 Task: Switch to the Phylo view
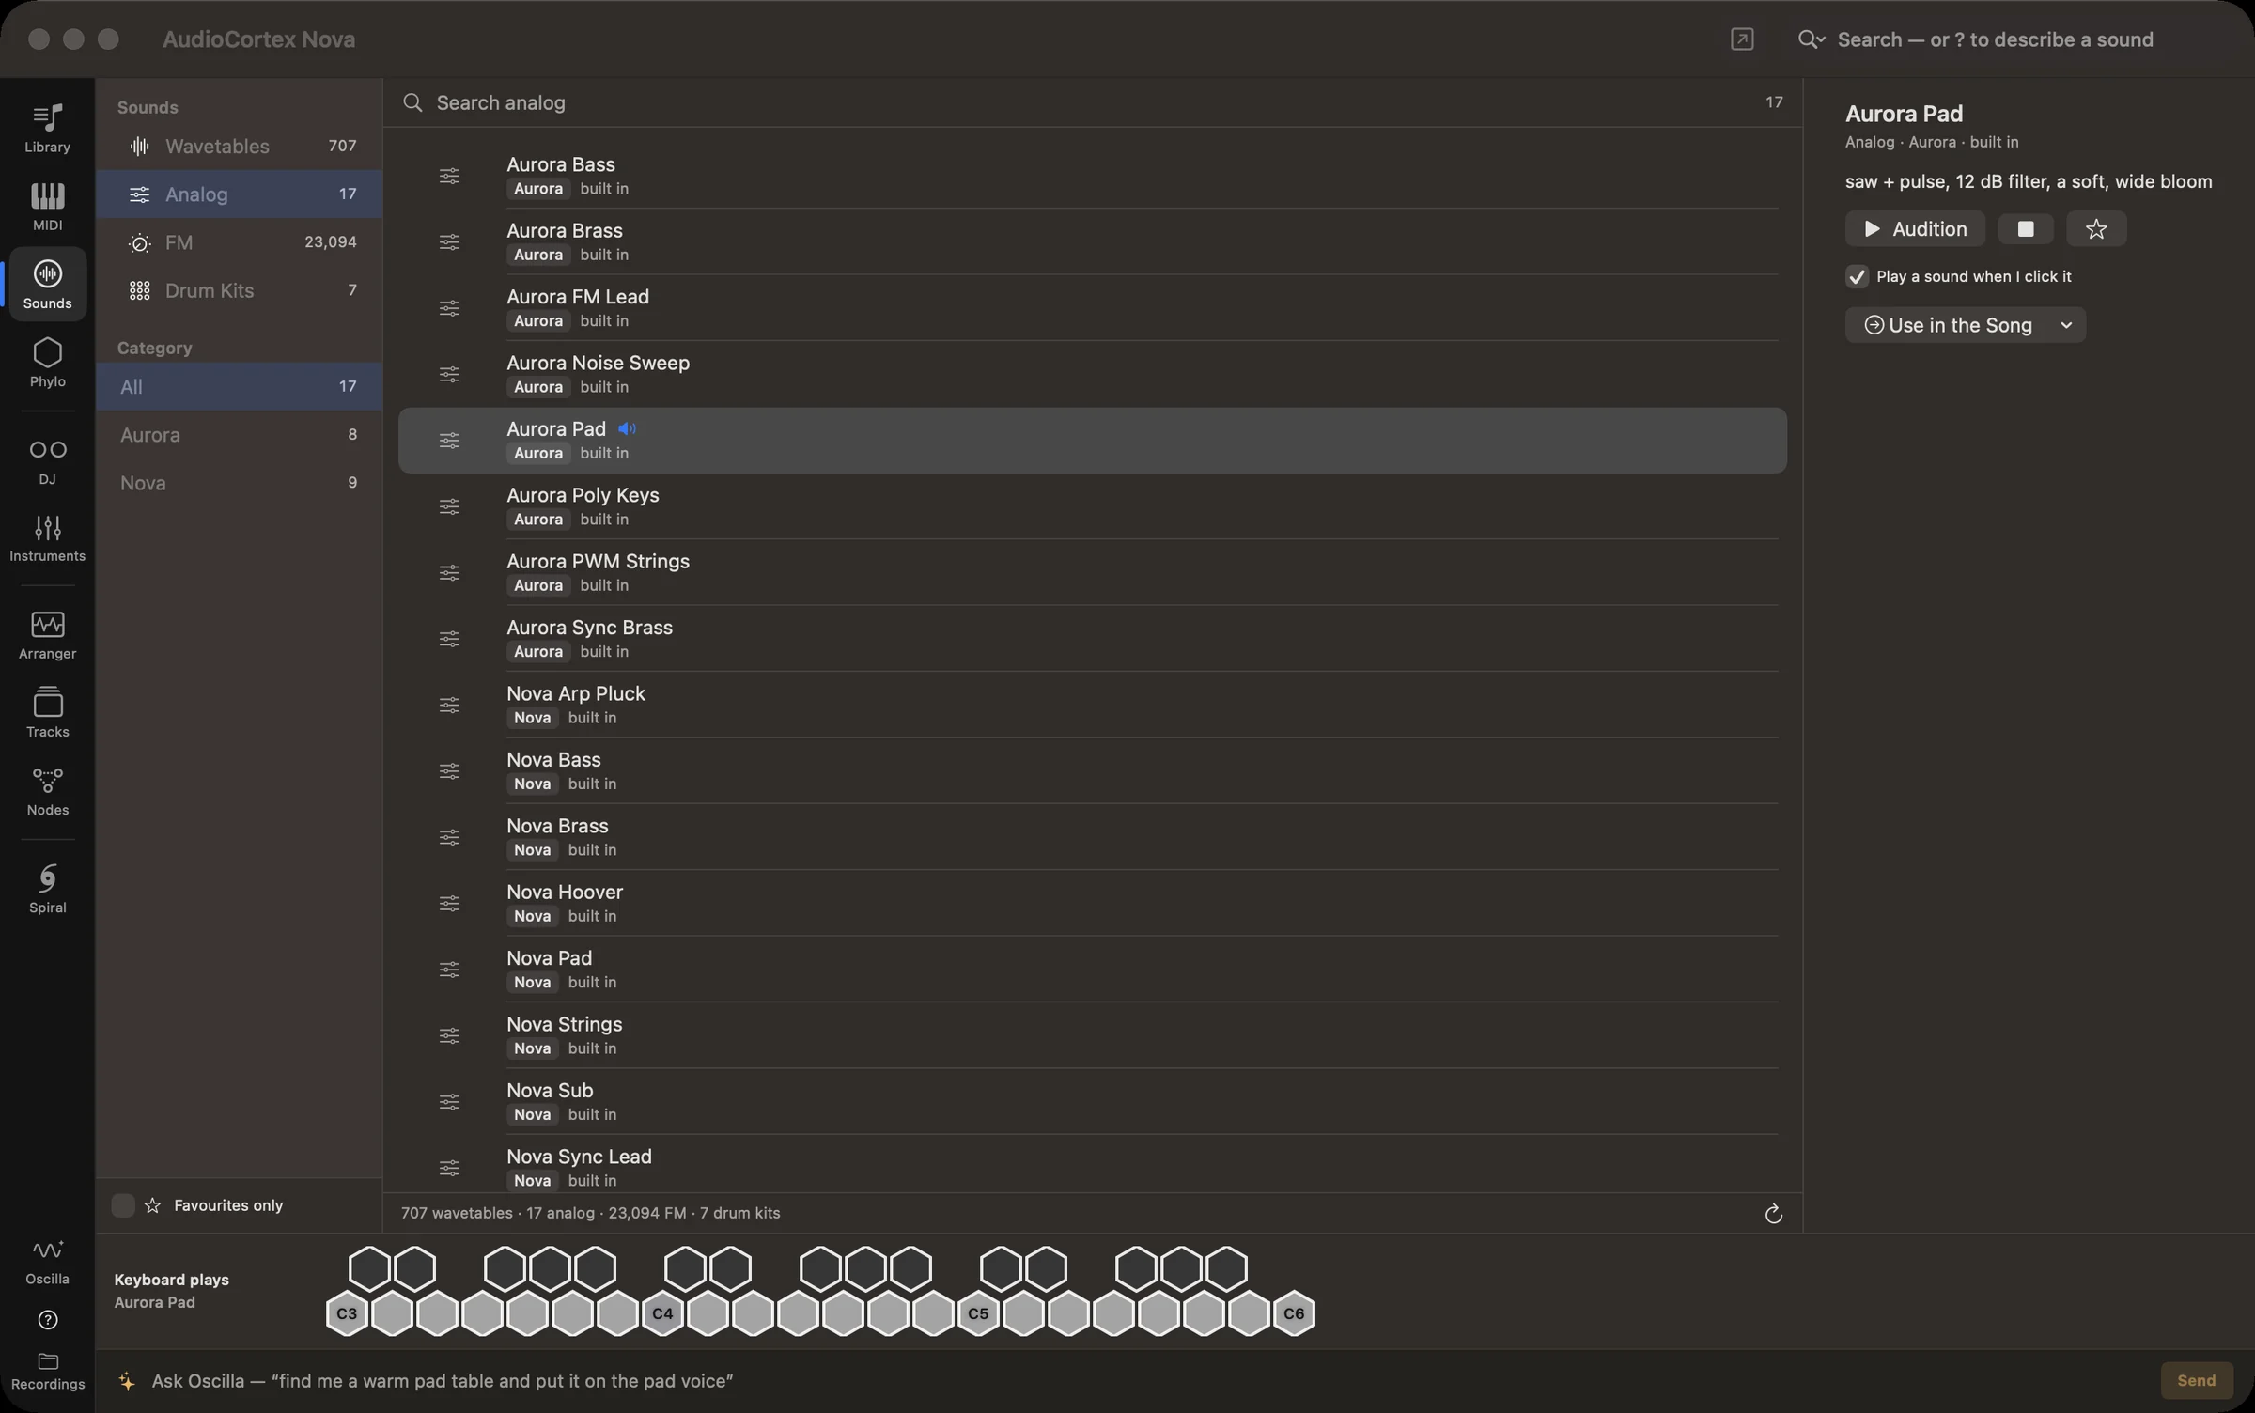coord(47,363)
